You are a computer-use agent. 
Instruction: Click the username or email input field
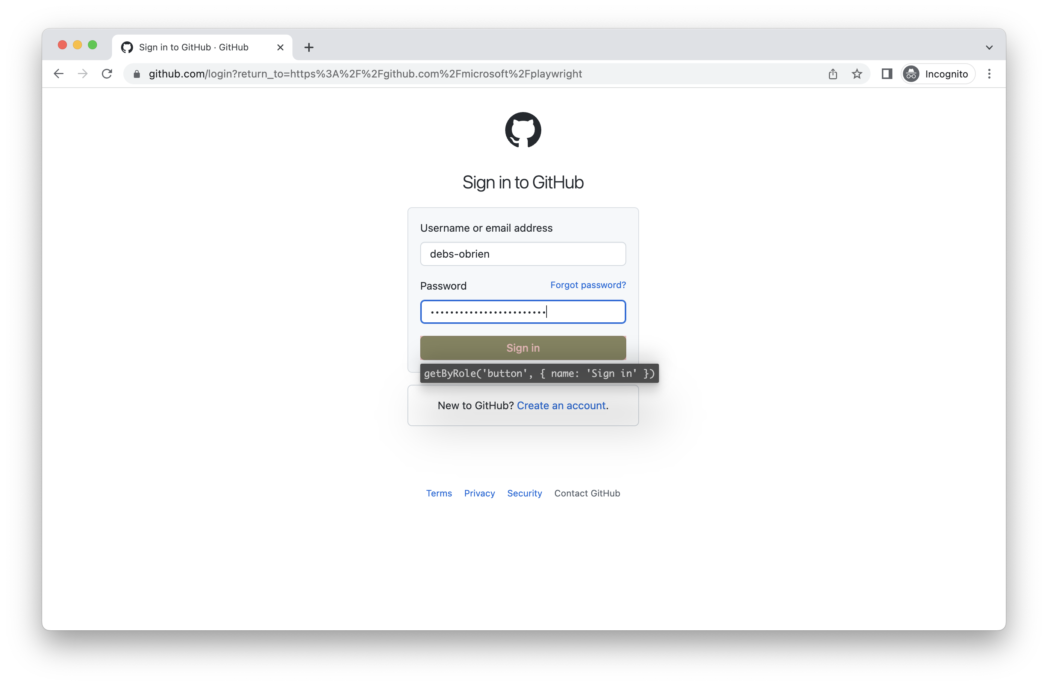[523, 253]
